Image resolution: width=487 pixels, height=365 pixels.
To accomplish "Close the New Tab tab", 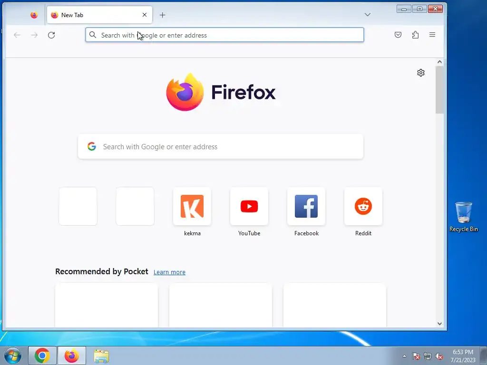I will (145, 15).
